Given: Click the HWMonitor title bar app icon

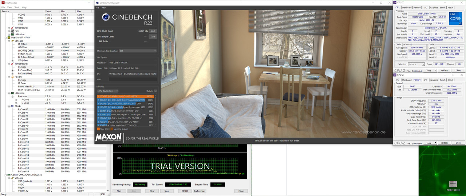Looking at the screenshot, I should point(2,3).
